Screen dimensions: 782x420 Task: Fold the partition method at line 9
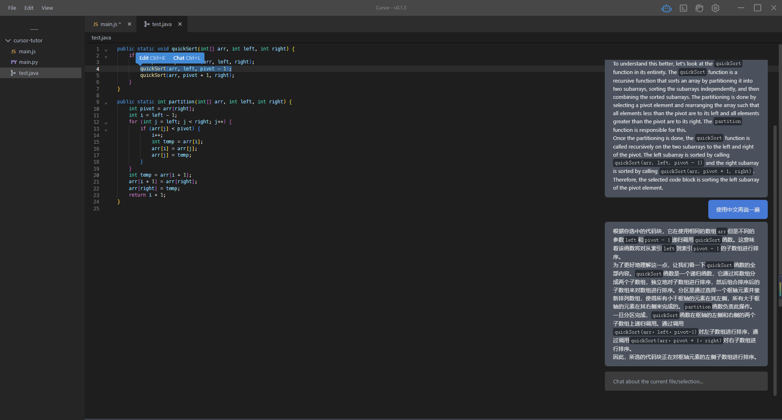(106, 103)
